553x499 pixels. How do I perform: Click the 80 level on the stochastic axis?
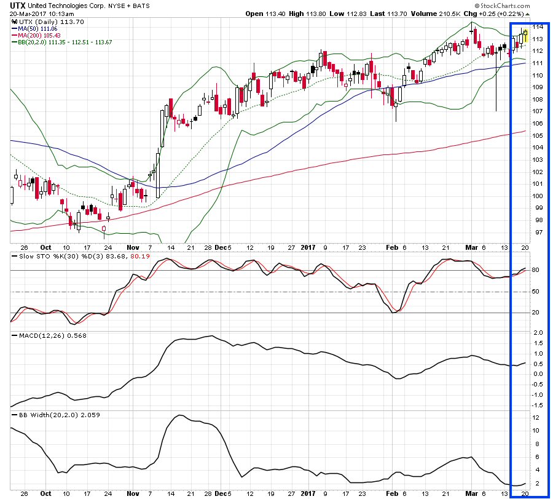[x=535, y=270]
